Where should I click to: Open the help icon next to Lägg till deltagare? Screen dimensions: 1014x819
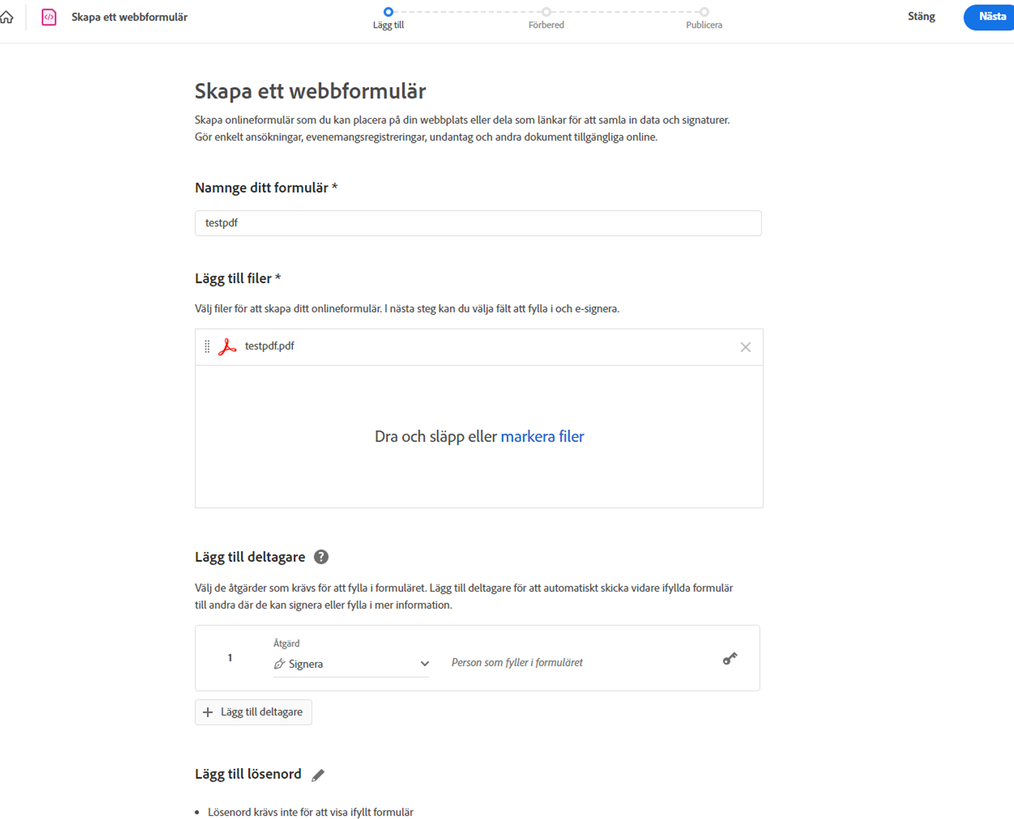click(x=321, y=557)
